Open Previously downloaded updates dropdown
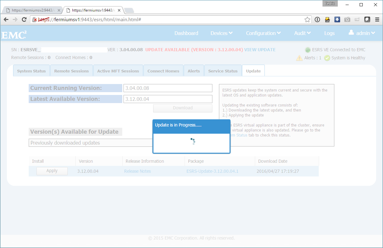This screenshot has width=383, height=248. pyautogui.click(x=91, y=143)
